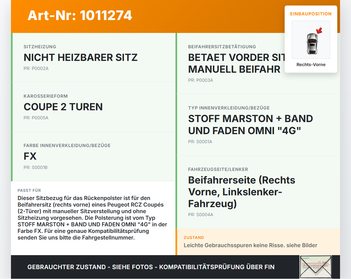Click TYP INNENVERKLEIDUNG/BEZÜGE label
This screenshot has width=351, height=279.
click(229, 108)
